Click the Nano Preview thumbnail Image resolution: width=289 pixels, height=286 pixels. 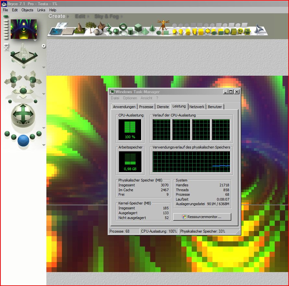coord(24,29)
